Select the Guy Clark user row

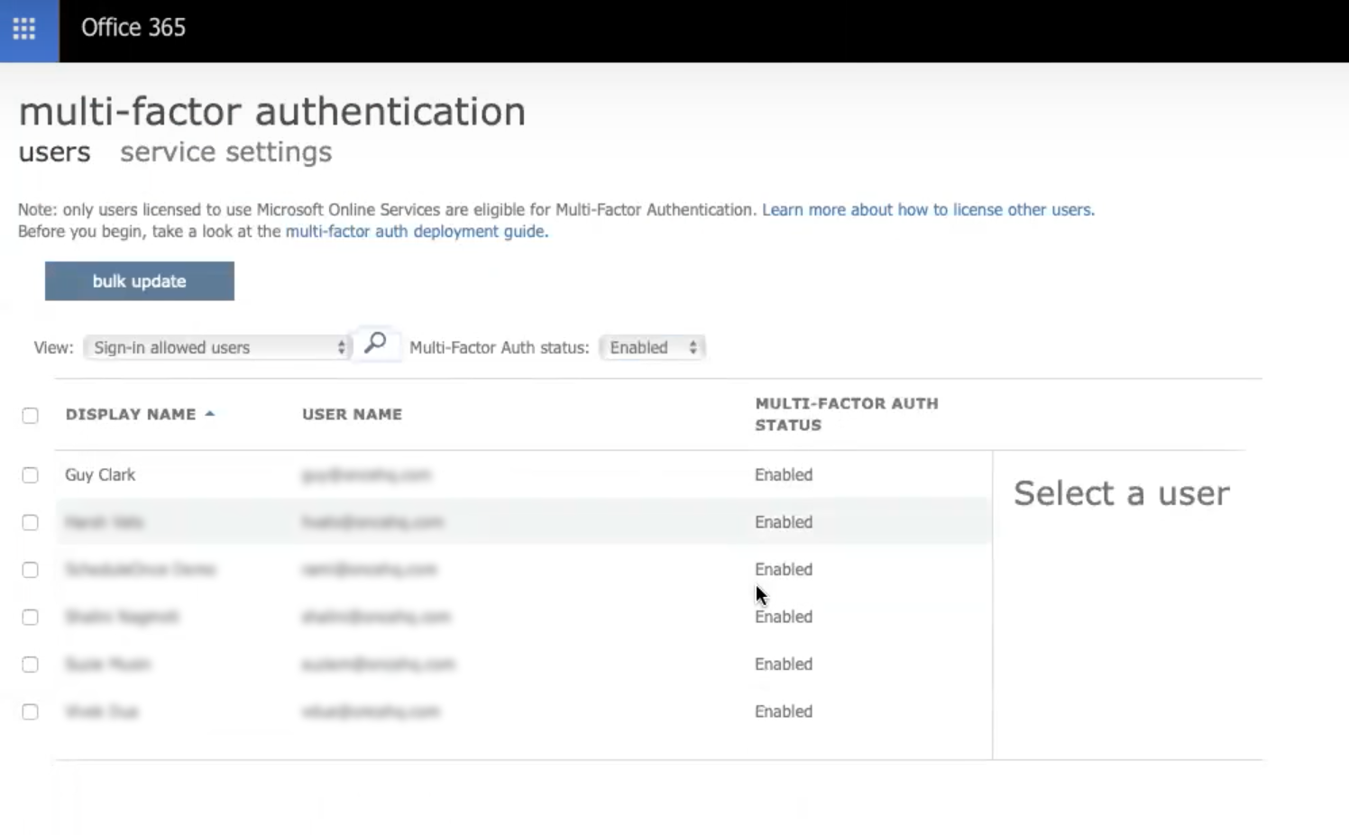[x=100, y=475]
